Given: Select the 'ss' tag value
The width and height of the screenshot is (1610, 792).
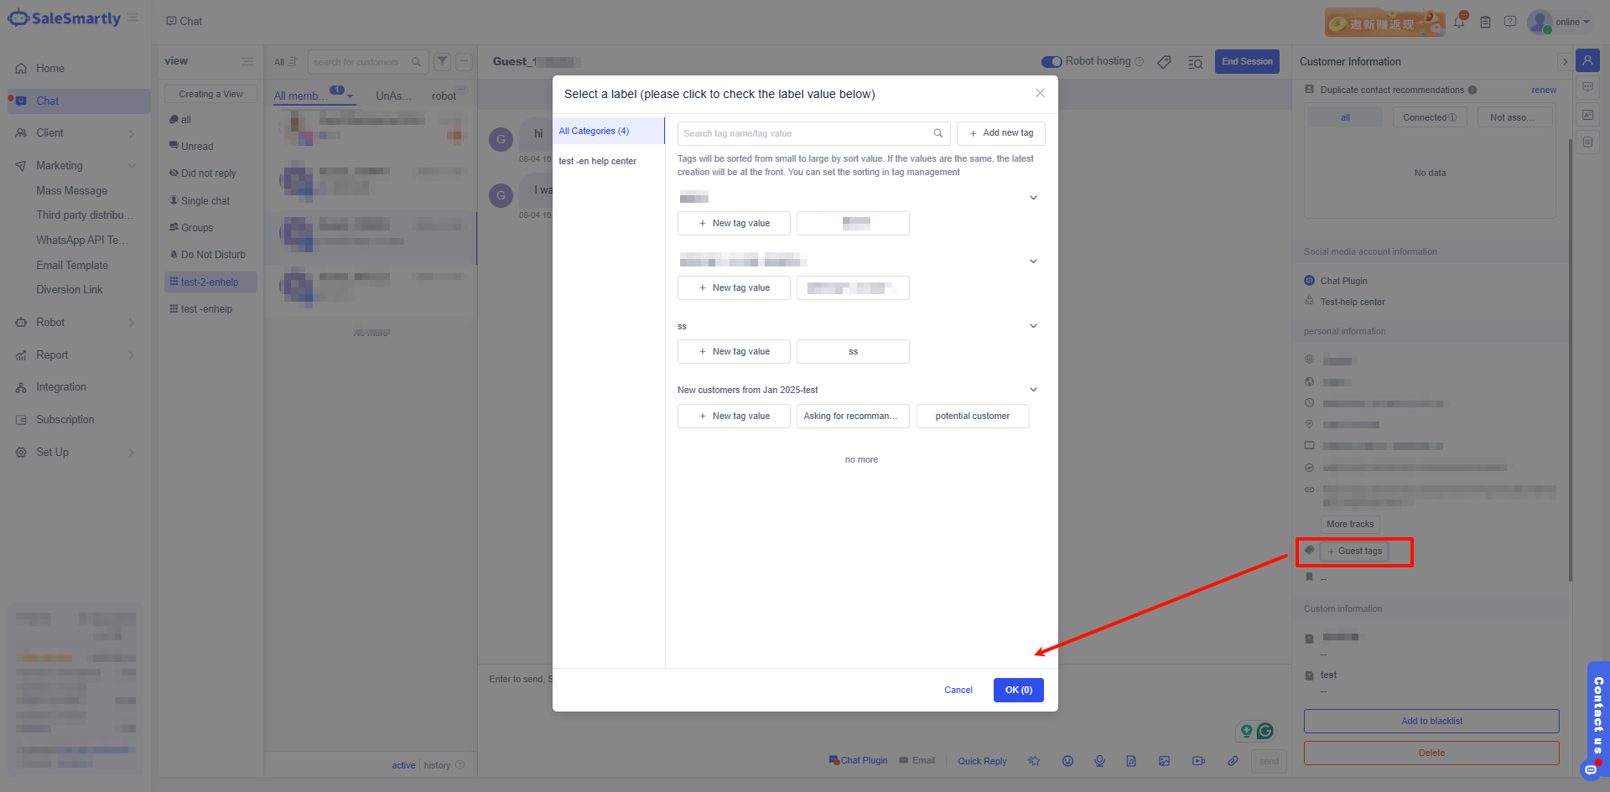Looking at the screenshot, I should tap(853, 352).
